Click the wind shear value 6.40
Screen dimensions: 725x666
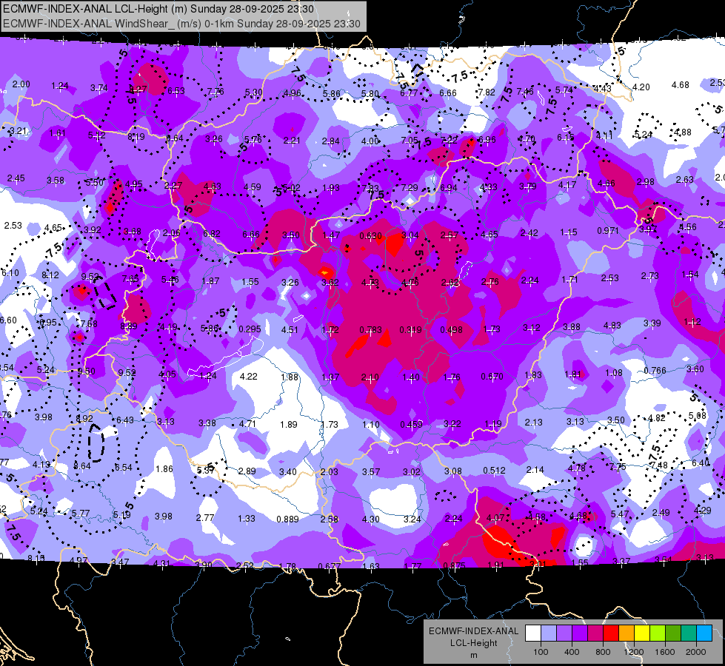point(701,462)
